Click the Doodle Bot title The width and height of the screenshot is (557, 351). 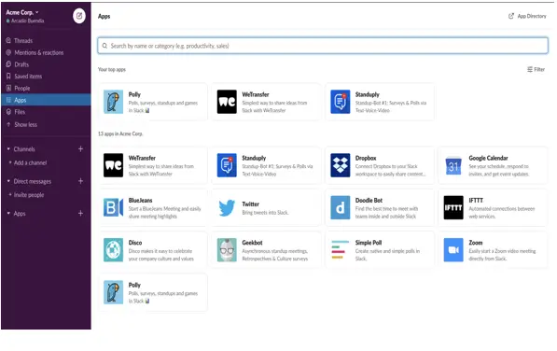369,201
